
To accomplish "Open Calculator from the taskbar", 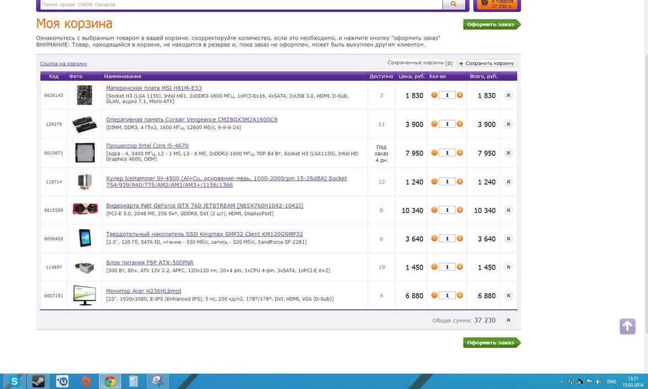I will pos(133,382).
